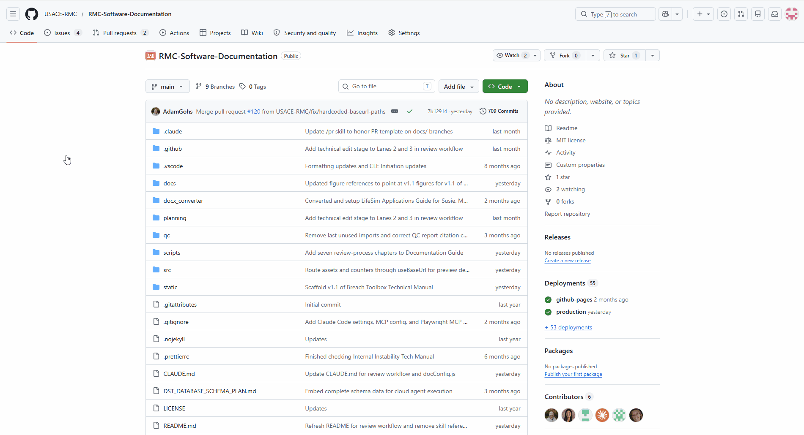Open the main branch selector dropdown
The width and height of the screenshot is (804, 435).
[x=167, y=87]
